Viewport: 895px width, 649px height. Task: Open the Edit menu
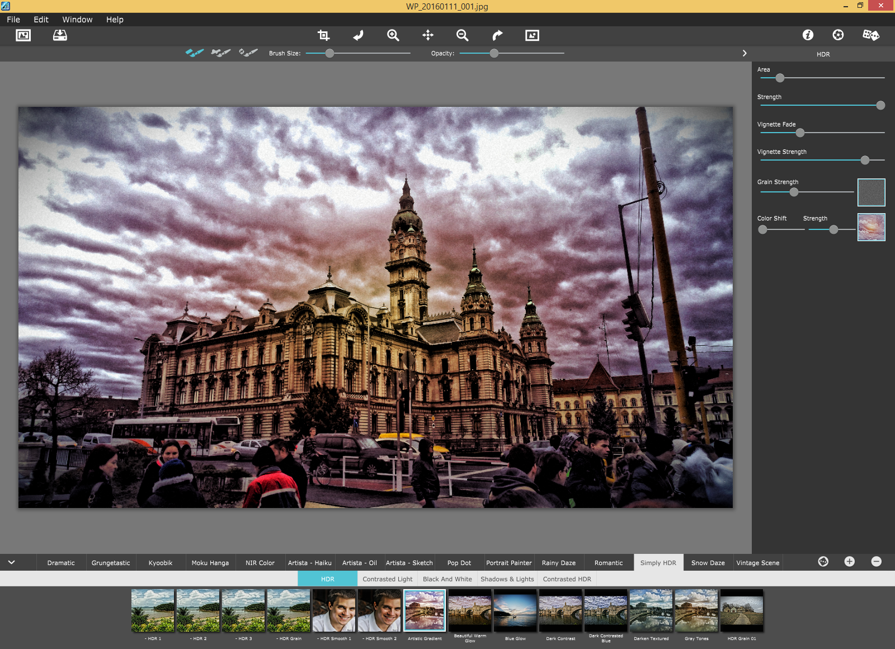[x=41, y=20]
